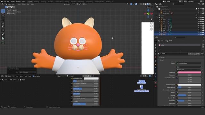Select the Select Box tool in the viewport toolbar
The image size is (205, 115).
pyautogui.click(x=3, y=11)
